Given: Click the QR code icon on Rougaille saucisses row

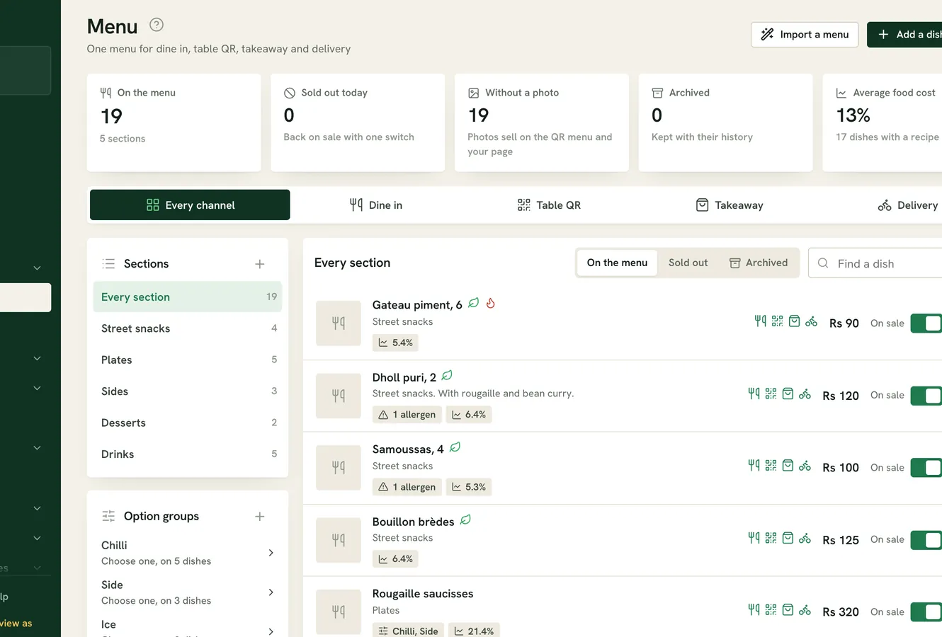Looking at the screenshot, I should click(771, 609).
